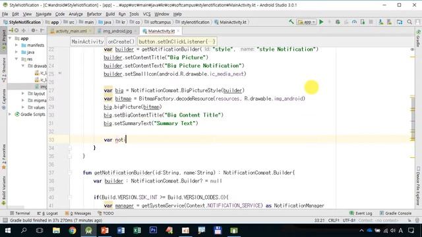
Task: Open the Captures side tool window
Action: click(4, 99)
